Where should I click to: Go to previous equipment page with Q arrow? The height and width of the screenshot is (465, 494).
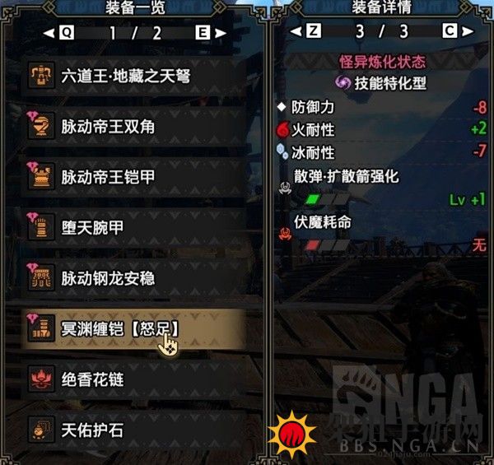[58, 32]
